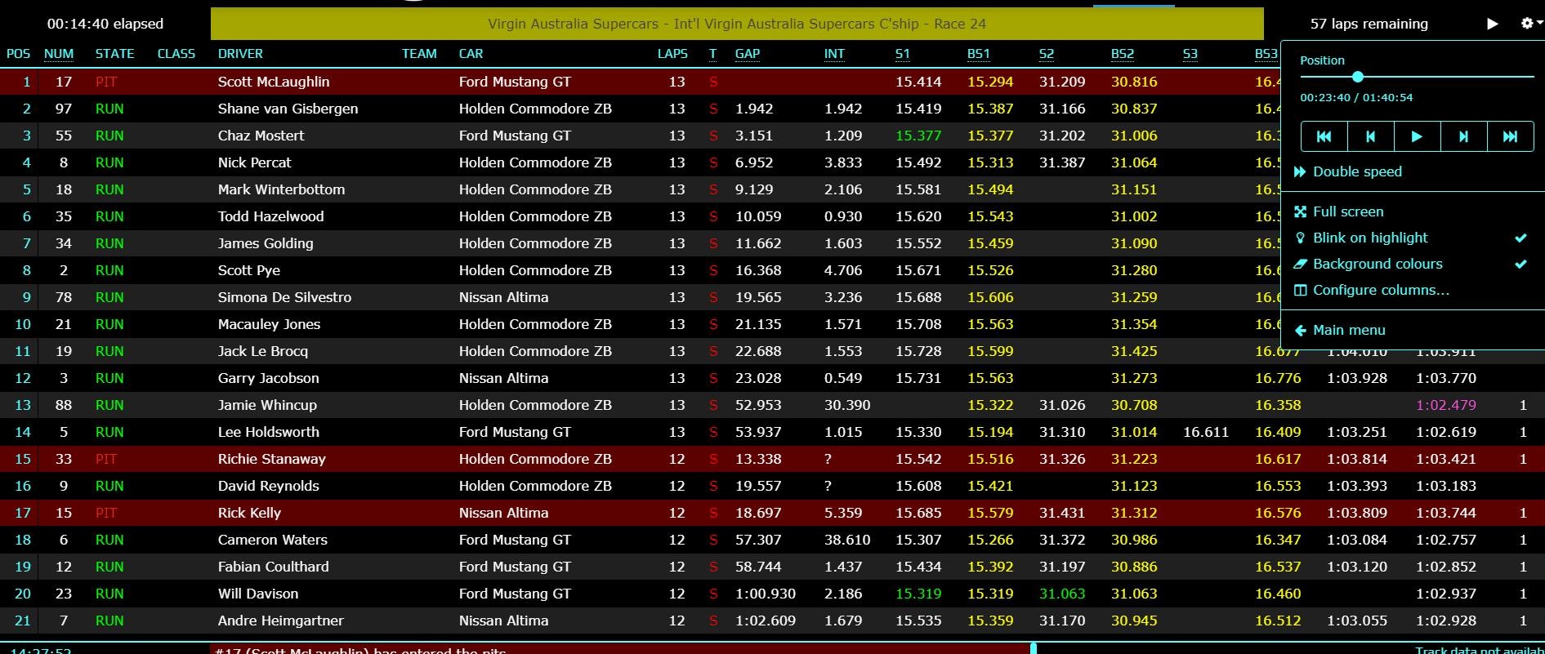The width and height of the screenshot is (1545, 654).
Task: Select driver Rick Kelly
Action: (249, 513)
